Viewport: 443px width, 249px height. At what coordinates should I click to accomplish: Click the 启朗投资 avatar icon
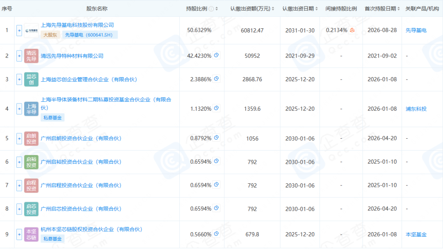click(31, 139)
